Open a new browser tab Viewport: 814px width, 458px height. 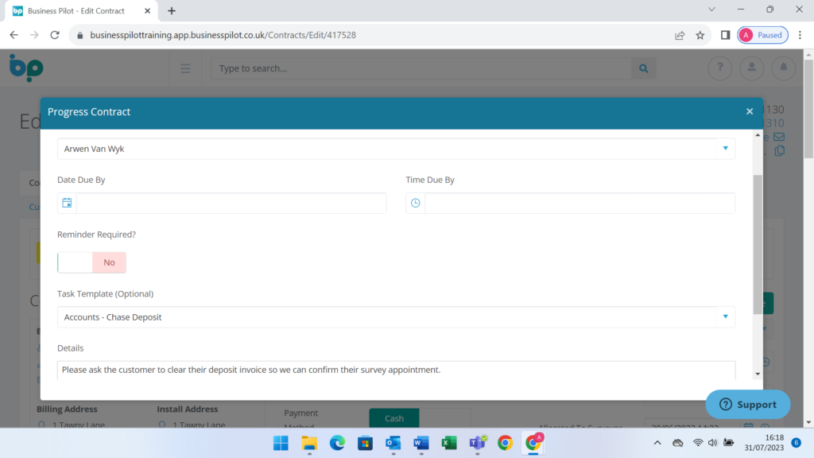[x=172, y=11]
